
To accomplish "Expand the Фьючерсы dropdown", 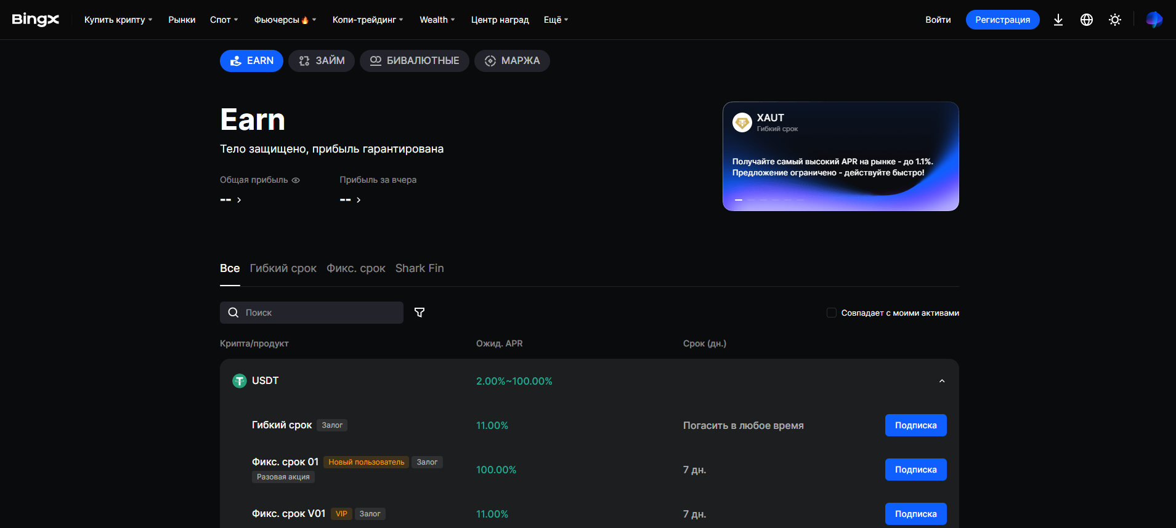I will point(285,20).
